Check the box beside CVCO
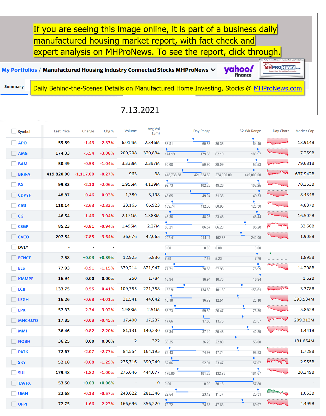Viewport: 326px width, 416px height. pos(14,237)
